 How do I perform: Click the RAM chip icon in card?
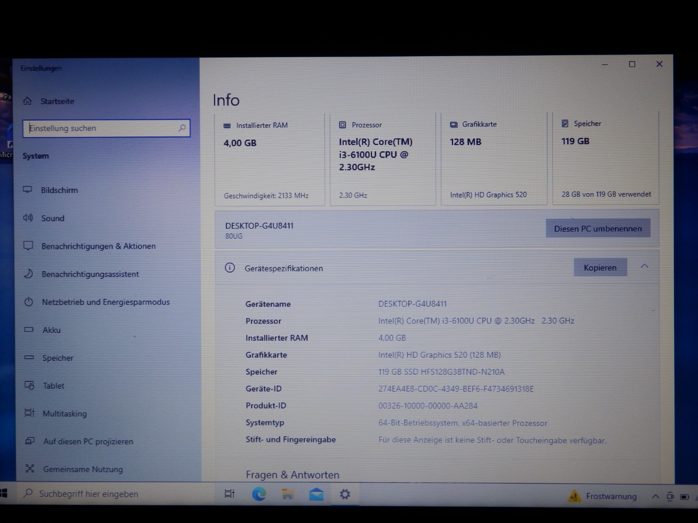click(x=227, y=126)
